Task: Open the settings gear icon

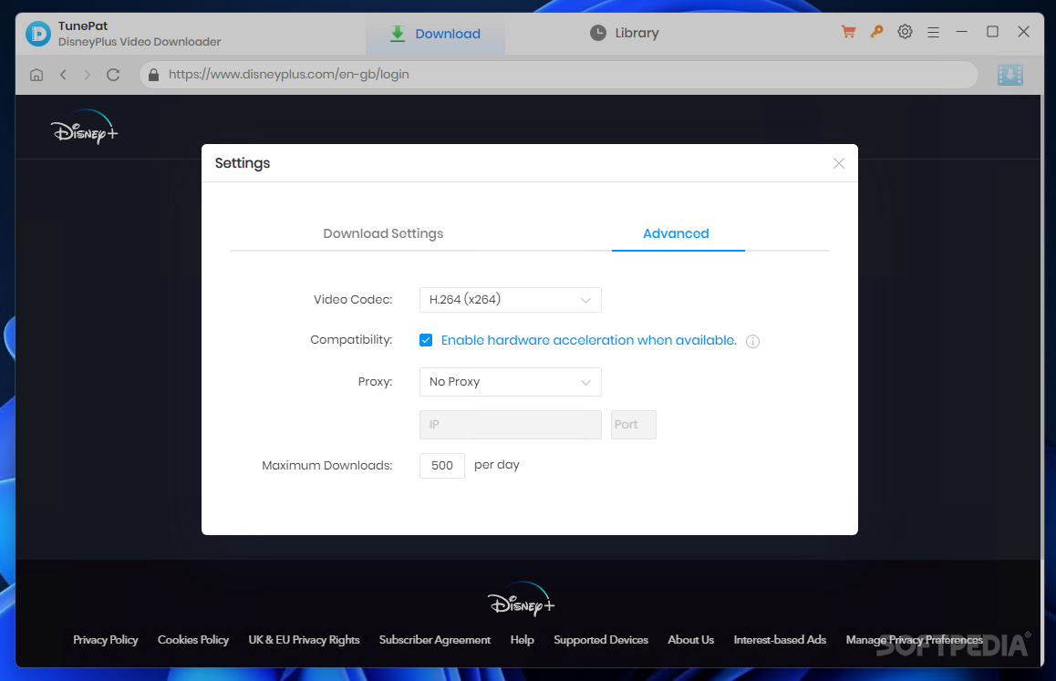Action: [x=905, y=32]
